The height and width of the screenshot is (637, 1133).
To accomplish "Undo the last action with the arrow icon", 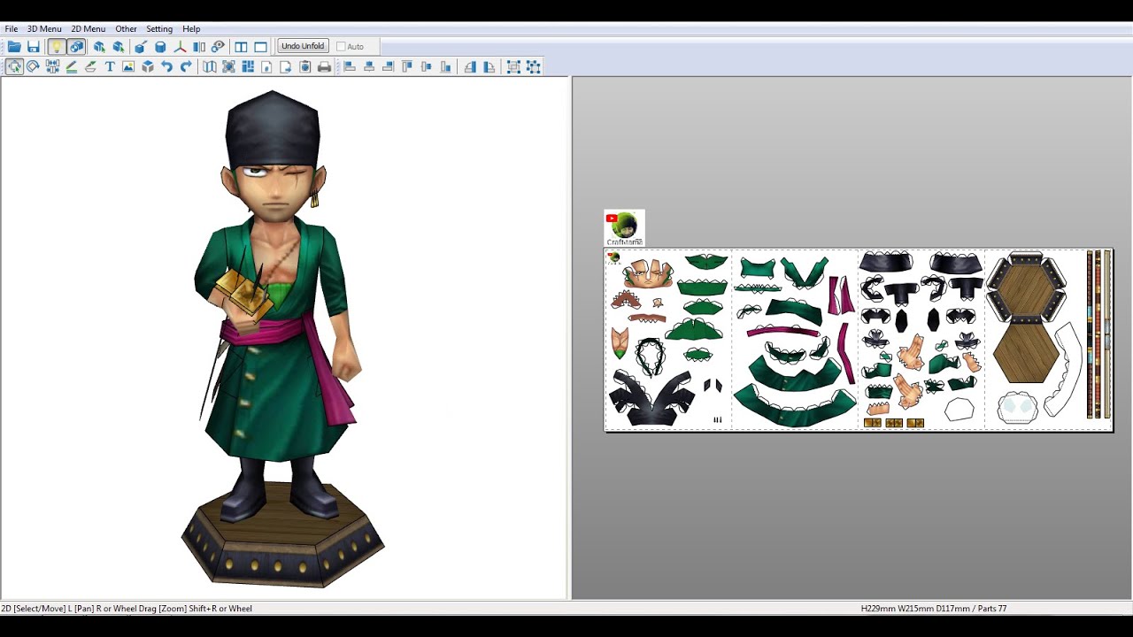I will point(166,67).
